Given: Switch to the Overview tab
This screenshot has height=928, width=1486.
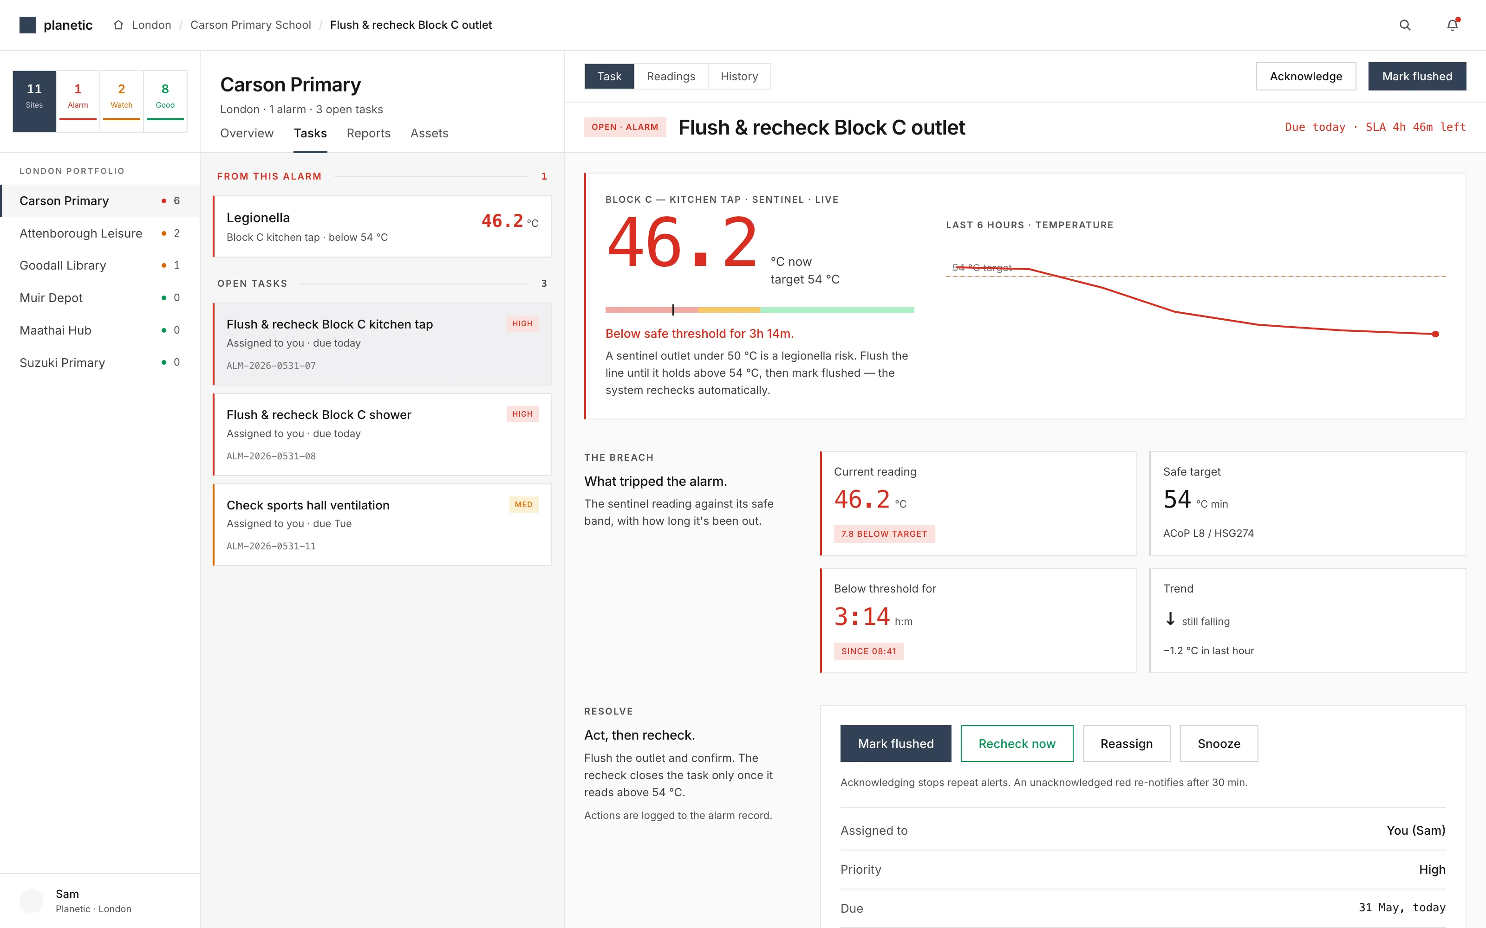Looking at the screenshot, I should click(x=247, y=133).
